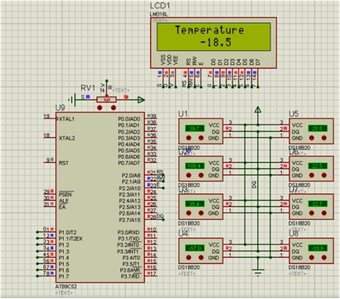Click the RV1 potentiometer resistor body

click(107, 100)
